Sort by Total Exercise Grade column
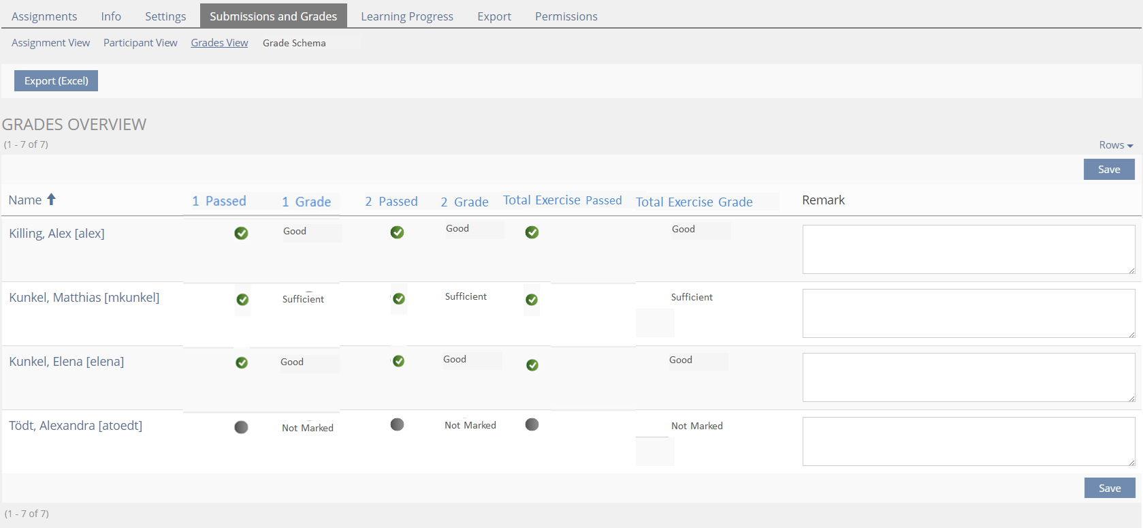The image size is (1143, 528). point(694,202)
